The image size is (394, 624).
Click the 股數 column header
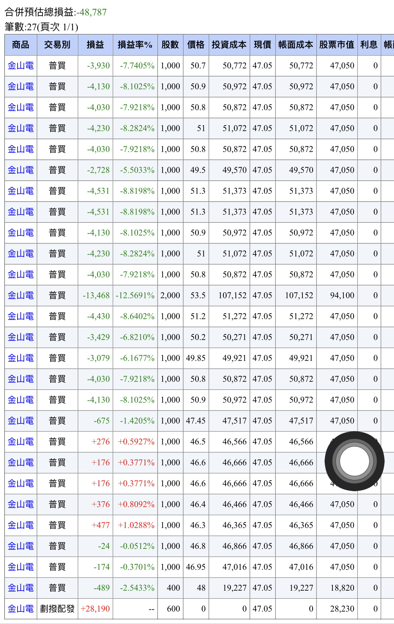pos(170,45)
